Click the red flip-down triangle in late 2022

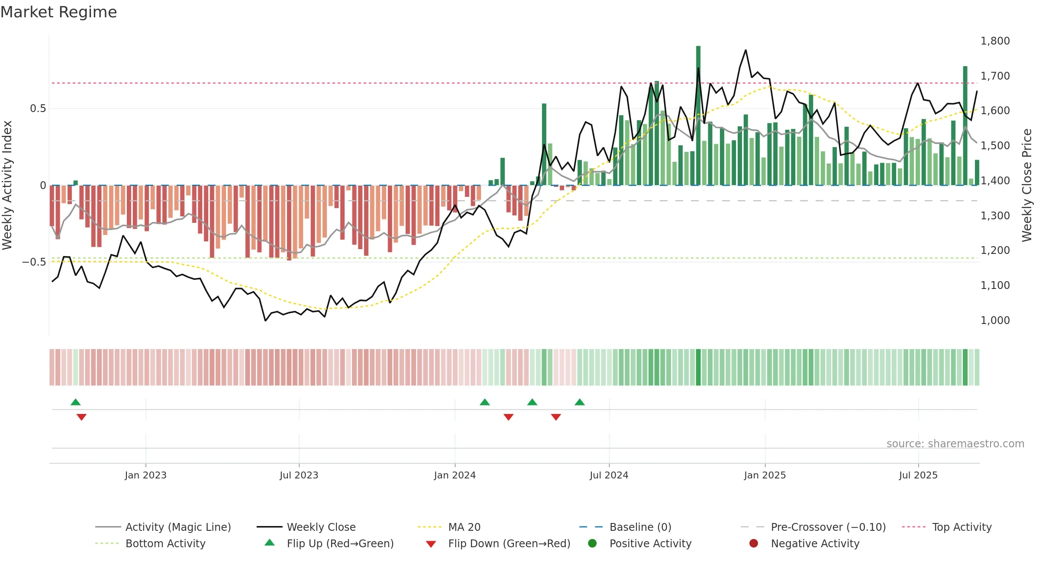[81, 417]
